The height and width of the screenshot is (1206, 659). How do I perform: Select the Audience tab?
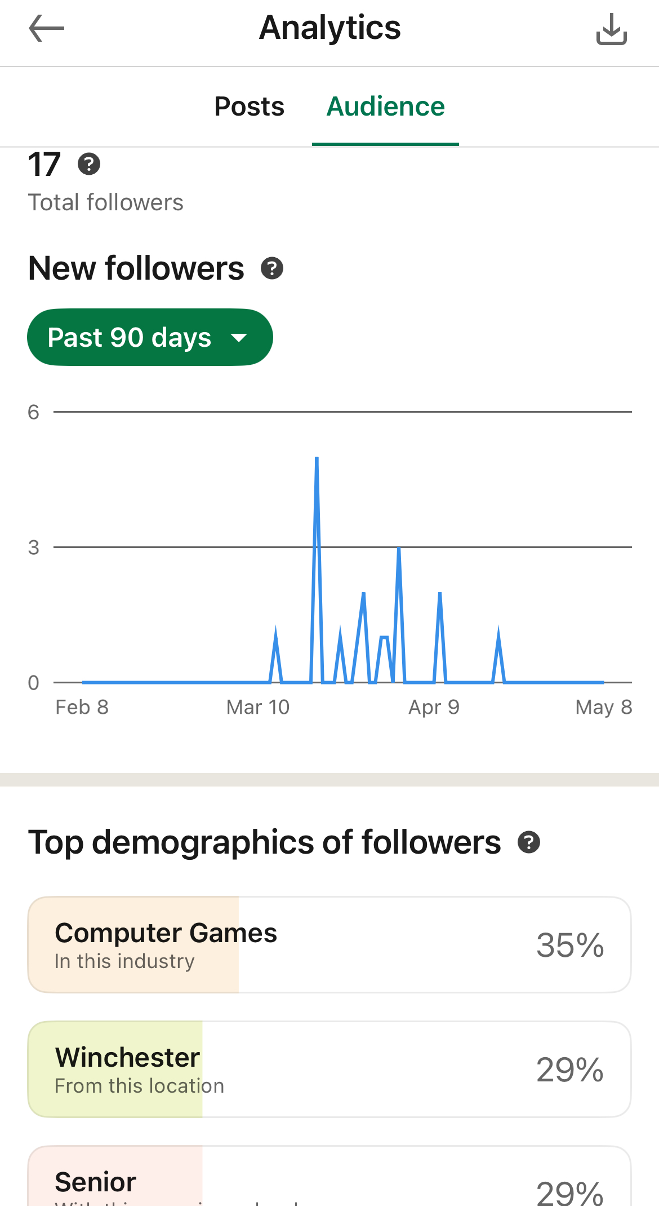386,107
